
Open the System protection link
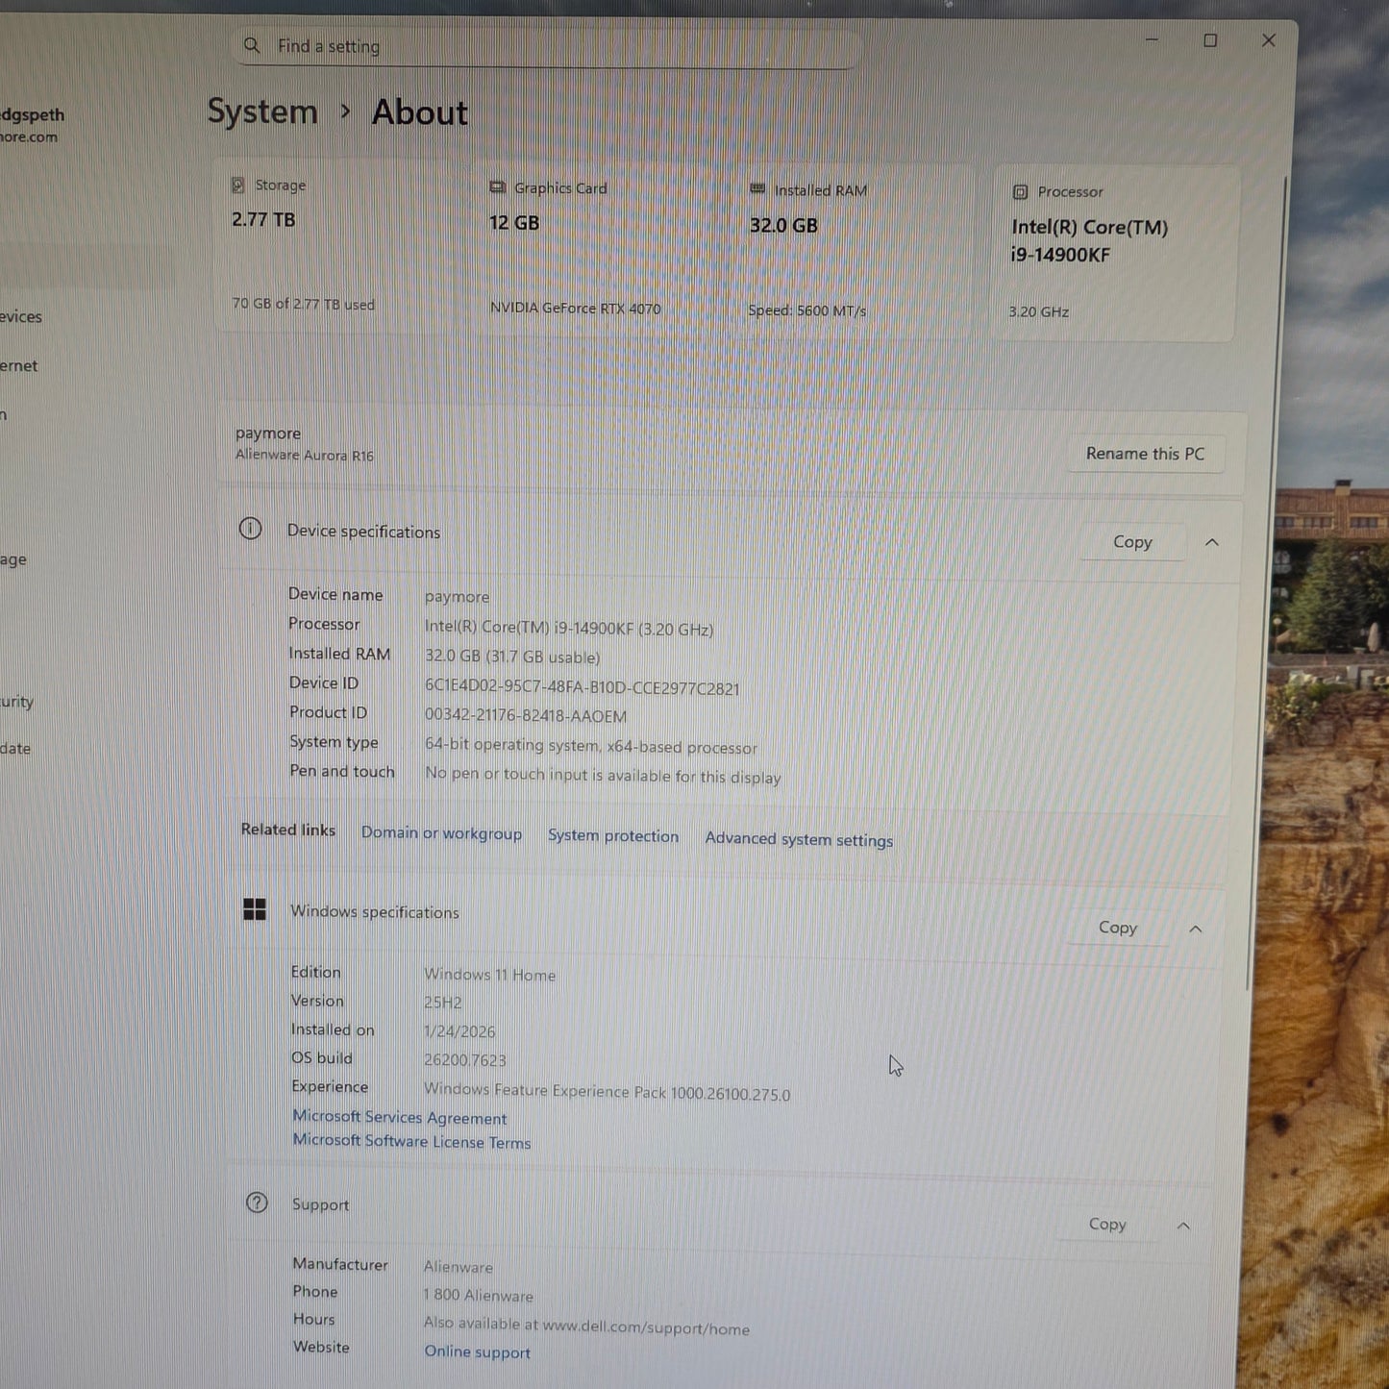612,835
